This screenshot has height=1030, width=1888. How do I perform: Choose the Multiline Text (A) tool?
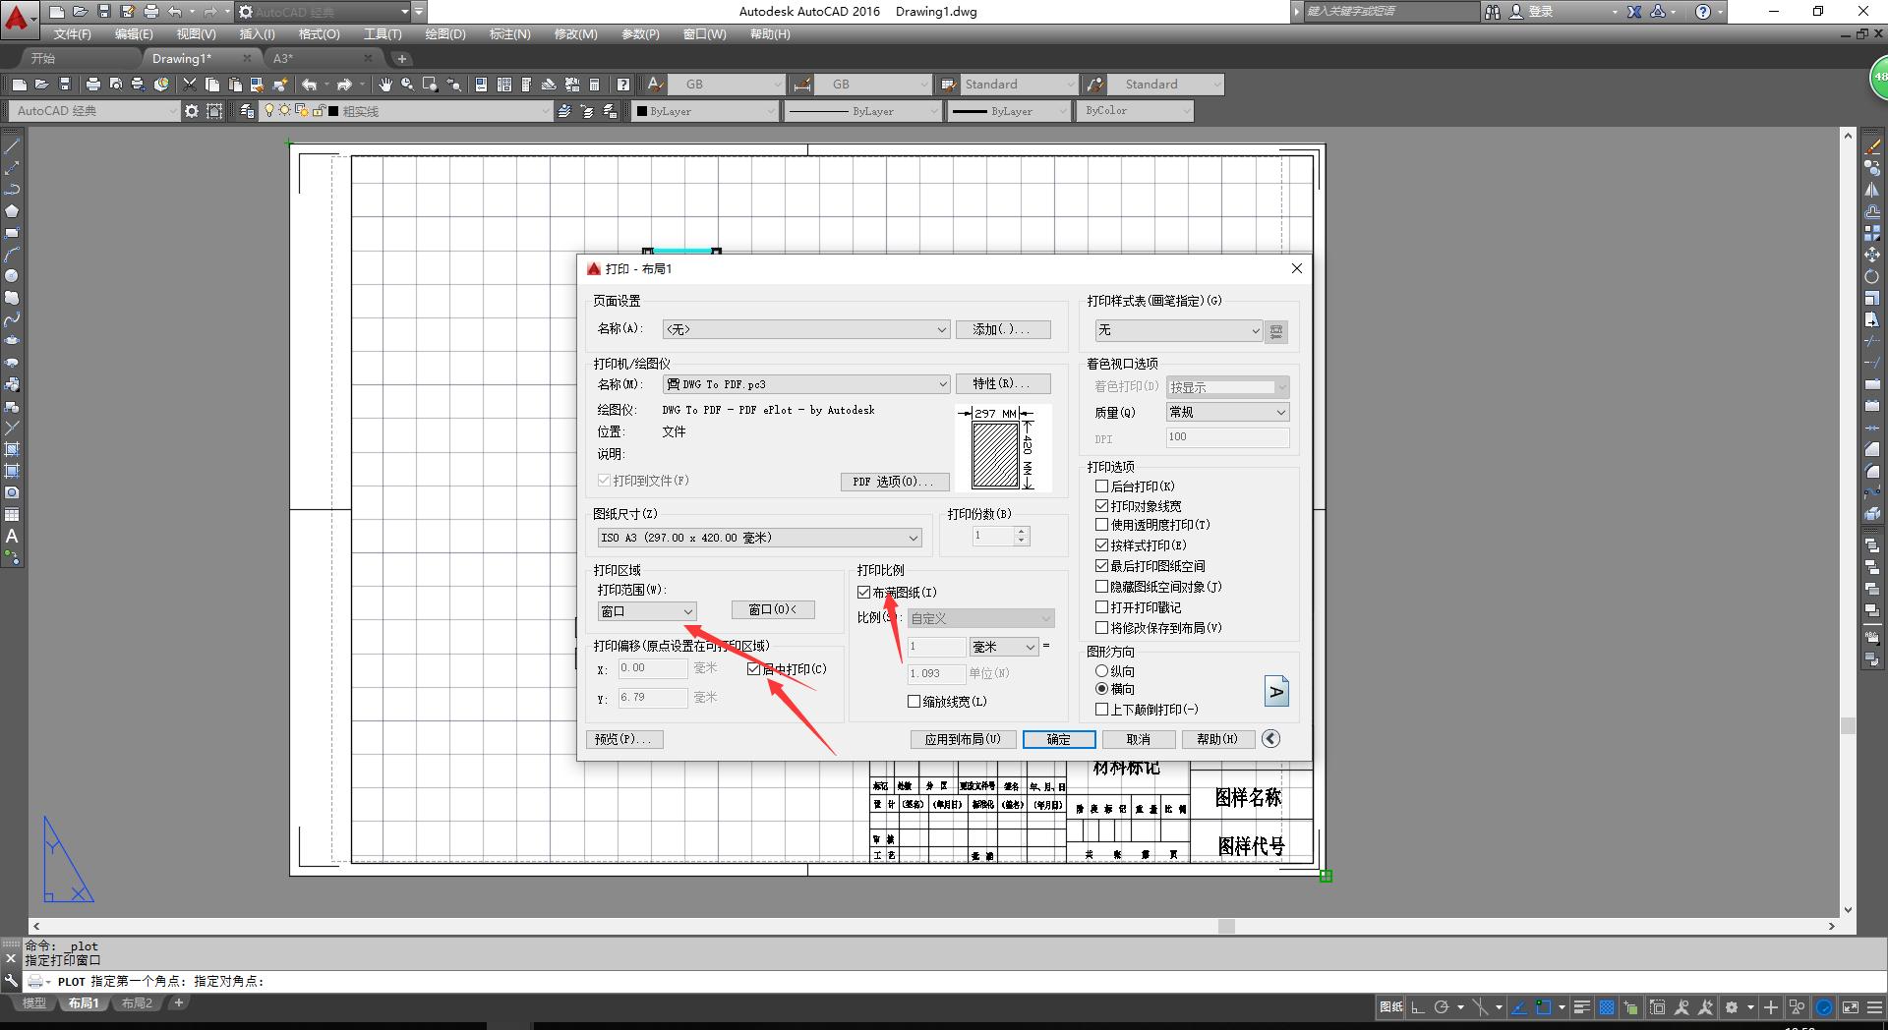coord(12,537)
